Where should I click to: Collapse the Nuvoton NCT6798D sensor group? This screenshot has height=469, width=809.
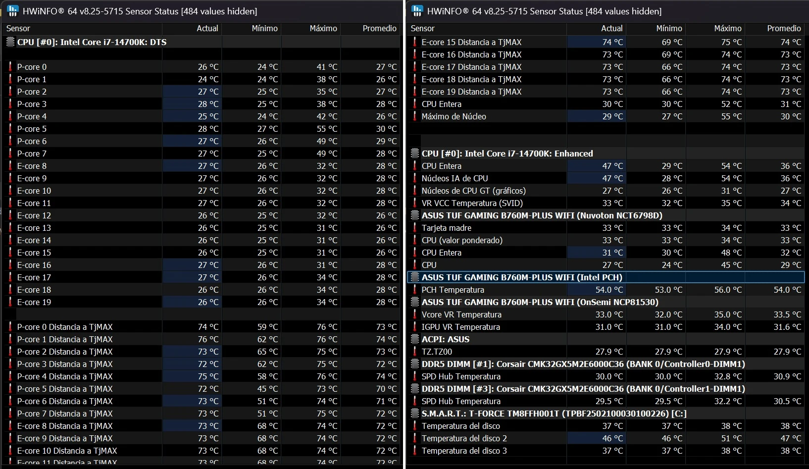click(607, 215)
